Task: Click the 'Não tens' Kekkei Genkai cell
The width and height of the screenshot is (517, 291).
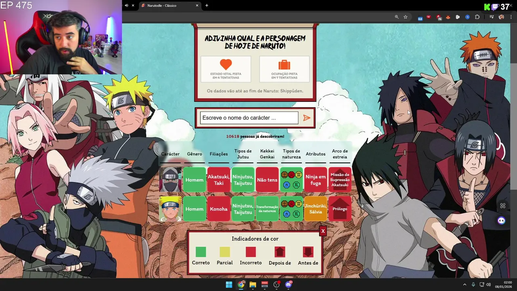Action: point(267,180)
